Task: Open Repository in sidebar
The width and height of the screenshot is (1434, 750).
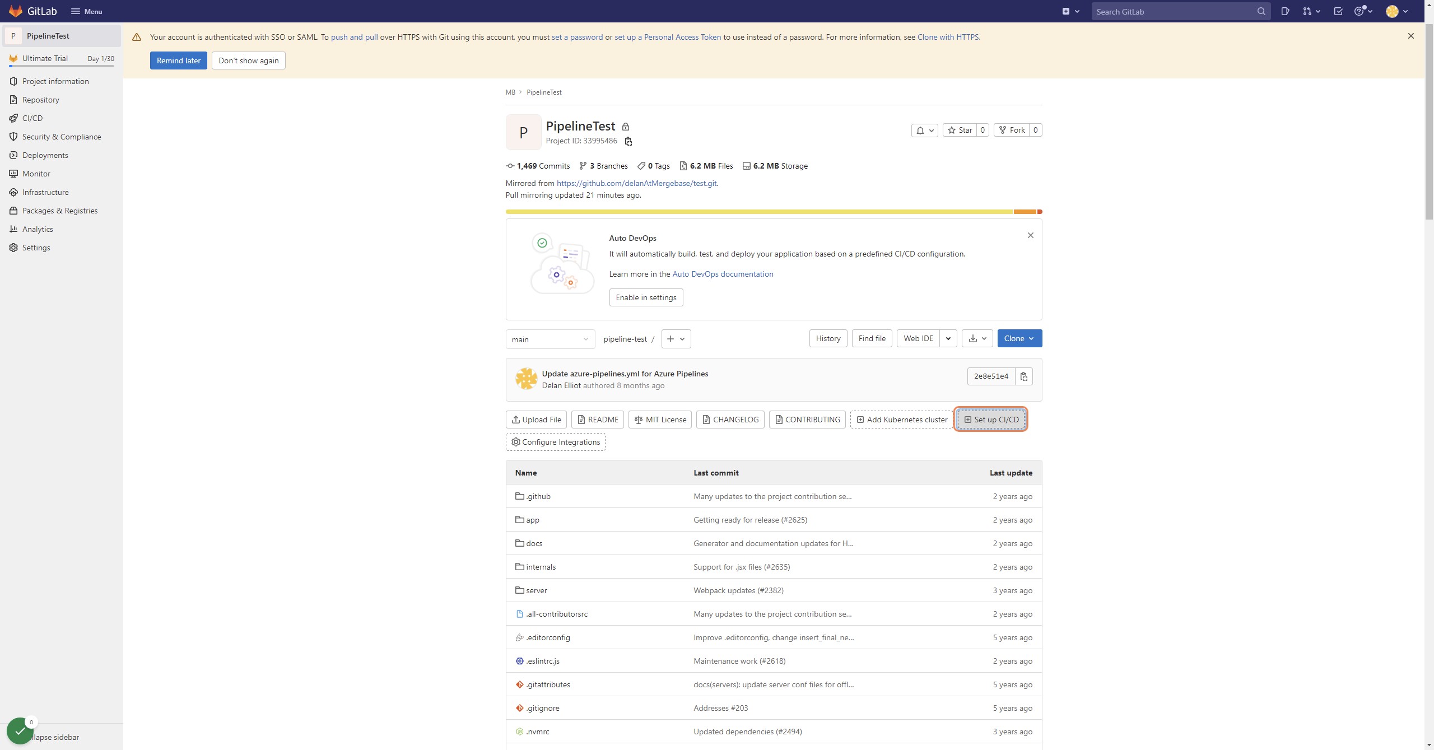Action: coord(40,100)
